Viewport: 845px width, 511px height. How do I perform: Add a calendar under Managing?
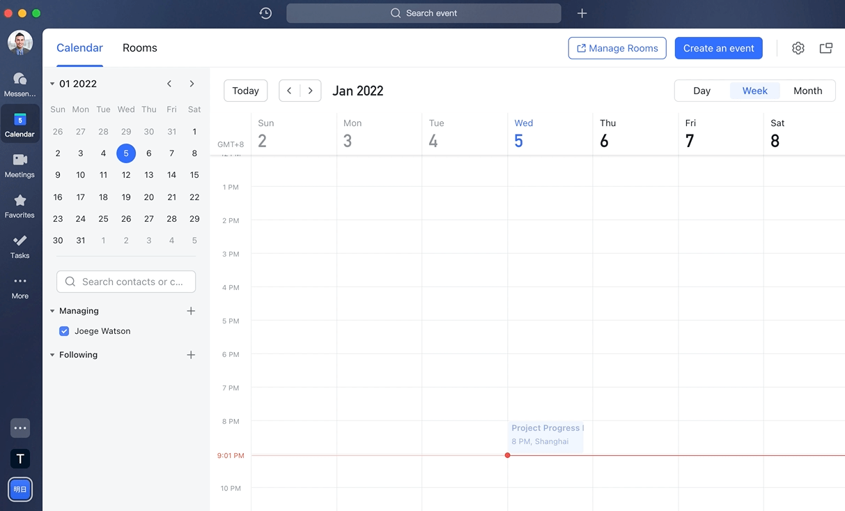coord(191,311)
